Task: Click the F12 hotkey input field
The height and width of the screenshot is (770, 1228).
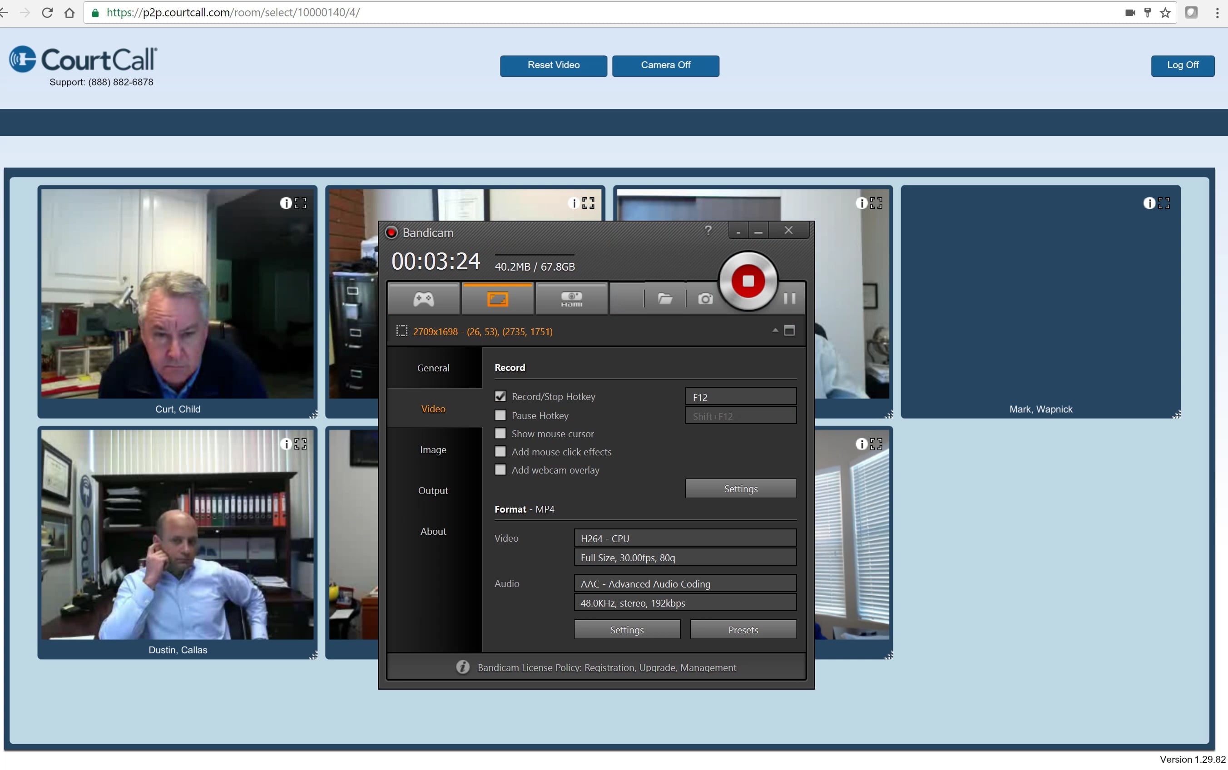Action: [x=740, y=396]
